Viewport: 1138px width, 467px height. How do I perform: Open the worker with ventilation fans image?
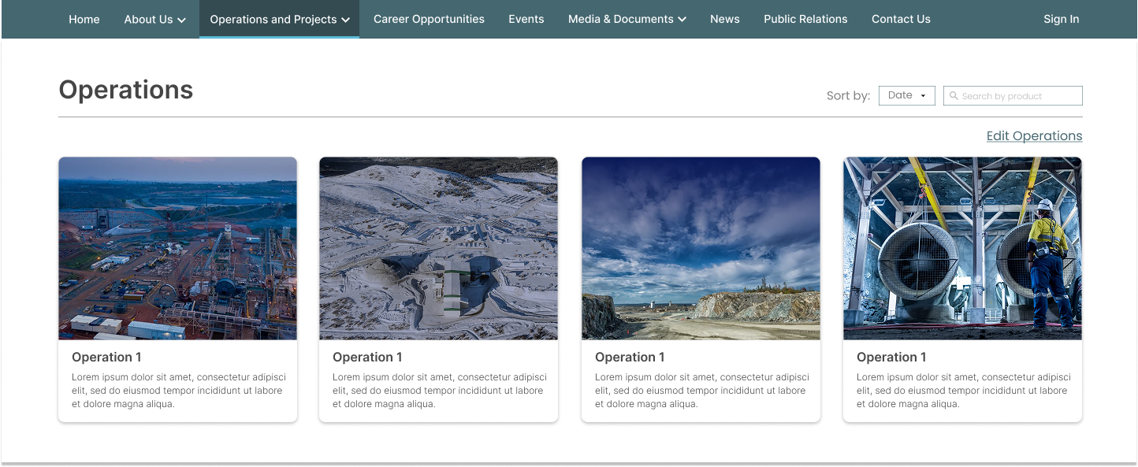pyautogui.click(x=962, y=248)
